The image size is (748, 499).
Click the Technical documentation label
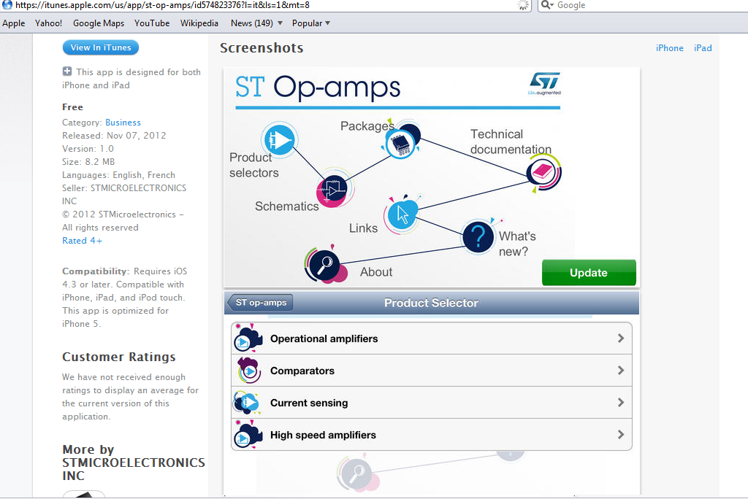(511, 142)
